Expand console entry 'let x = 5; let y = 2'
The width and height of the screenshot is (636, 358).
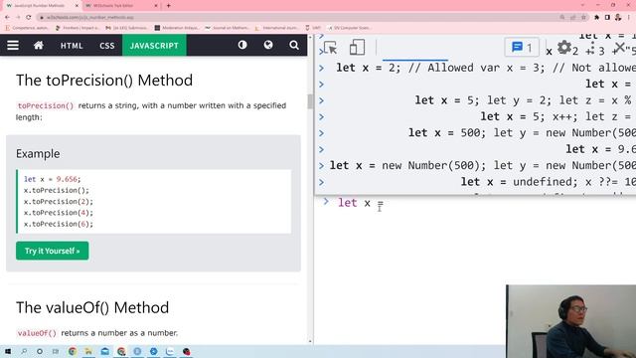pyautogui.click(x=322, y=100)
